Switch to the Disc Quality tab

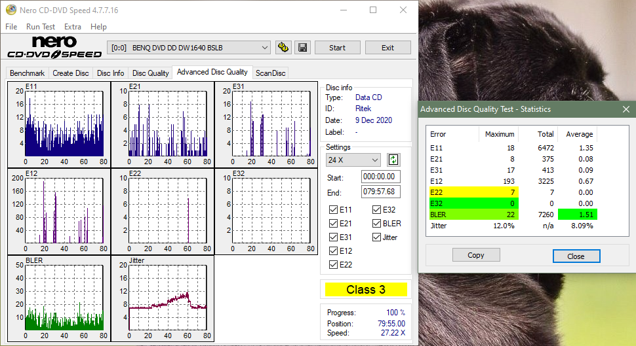(x=151, y=73)
